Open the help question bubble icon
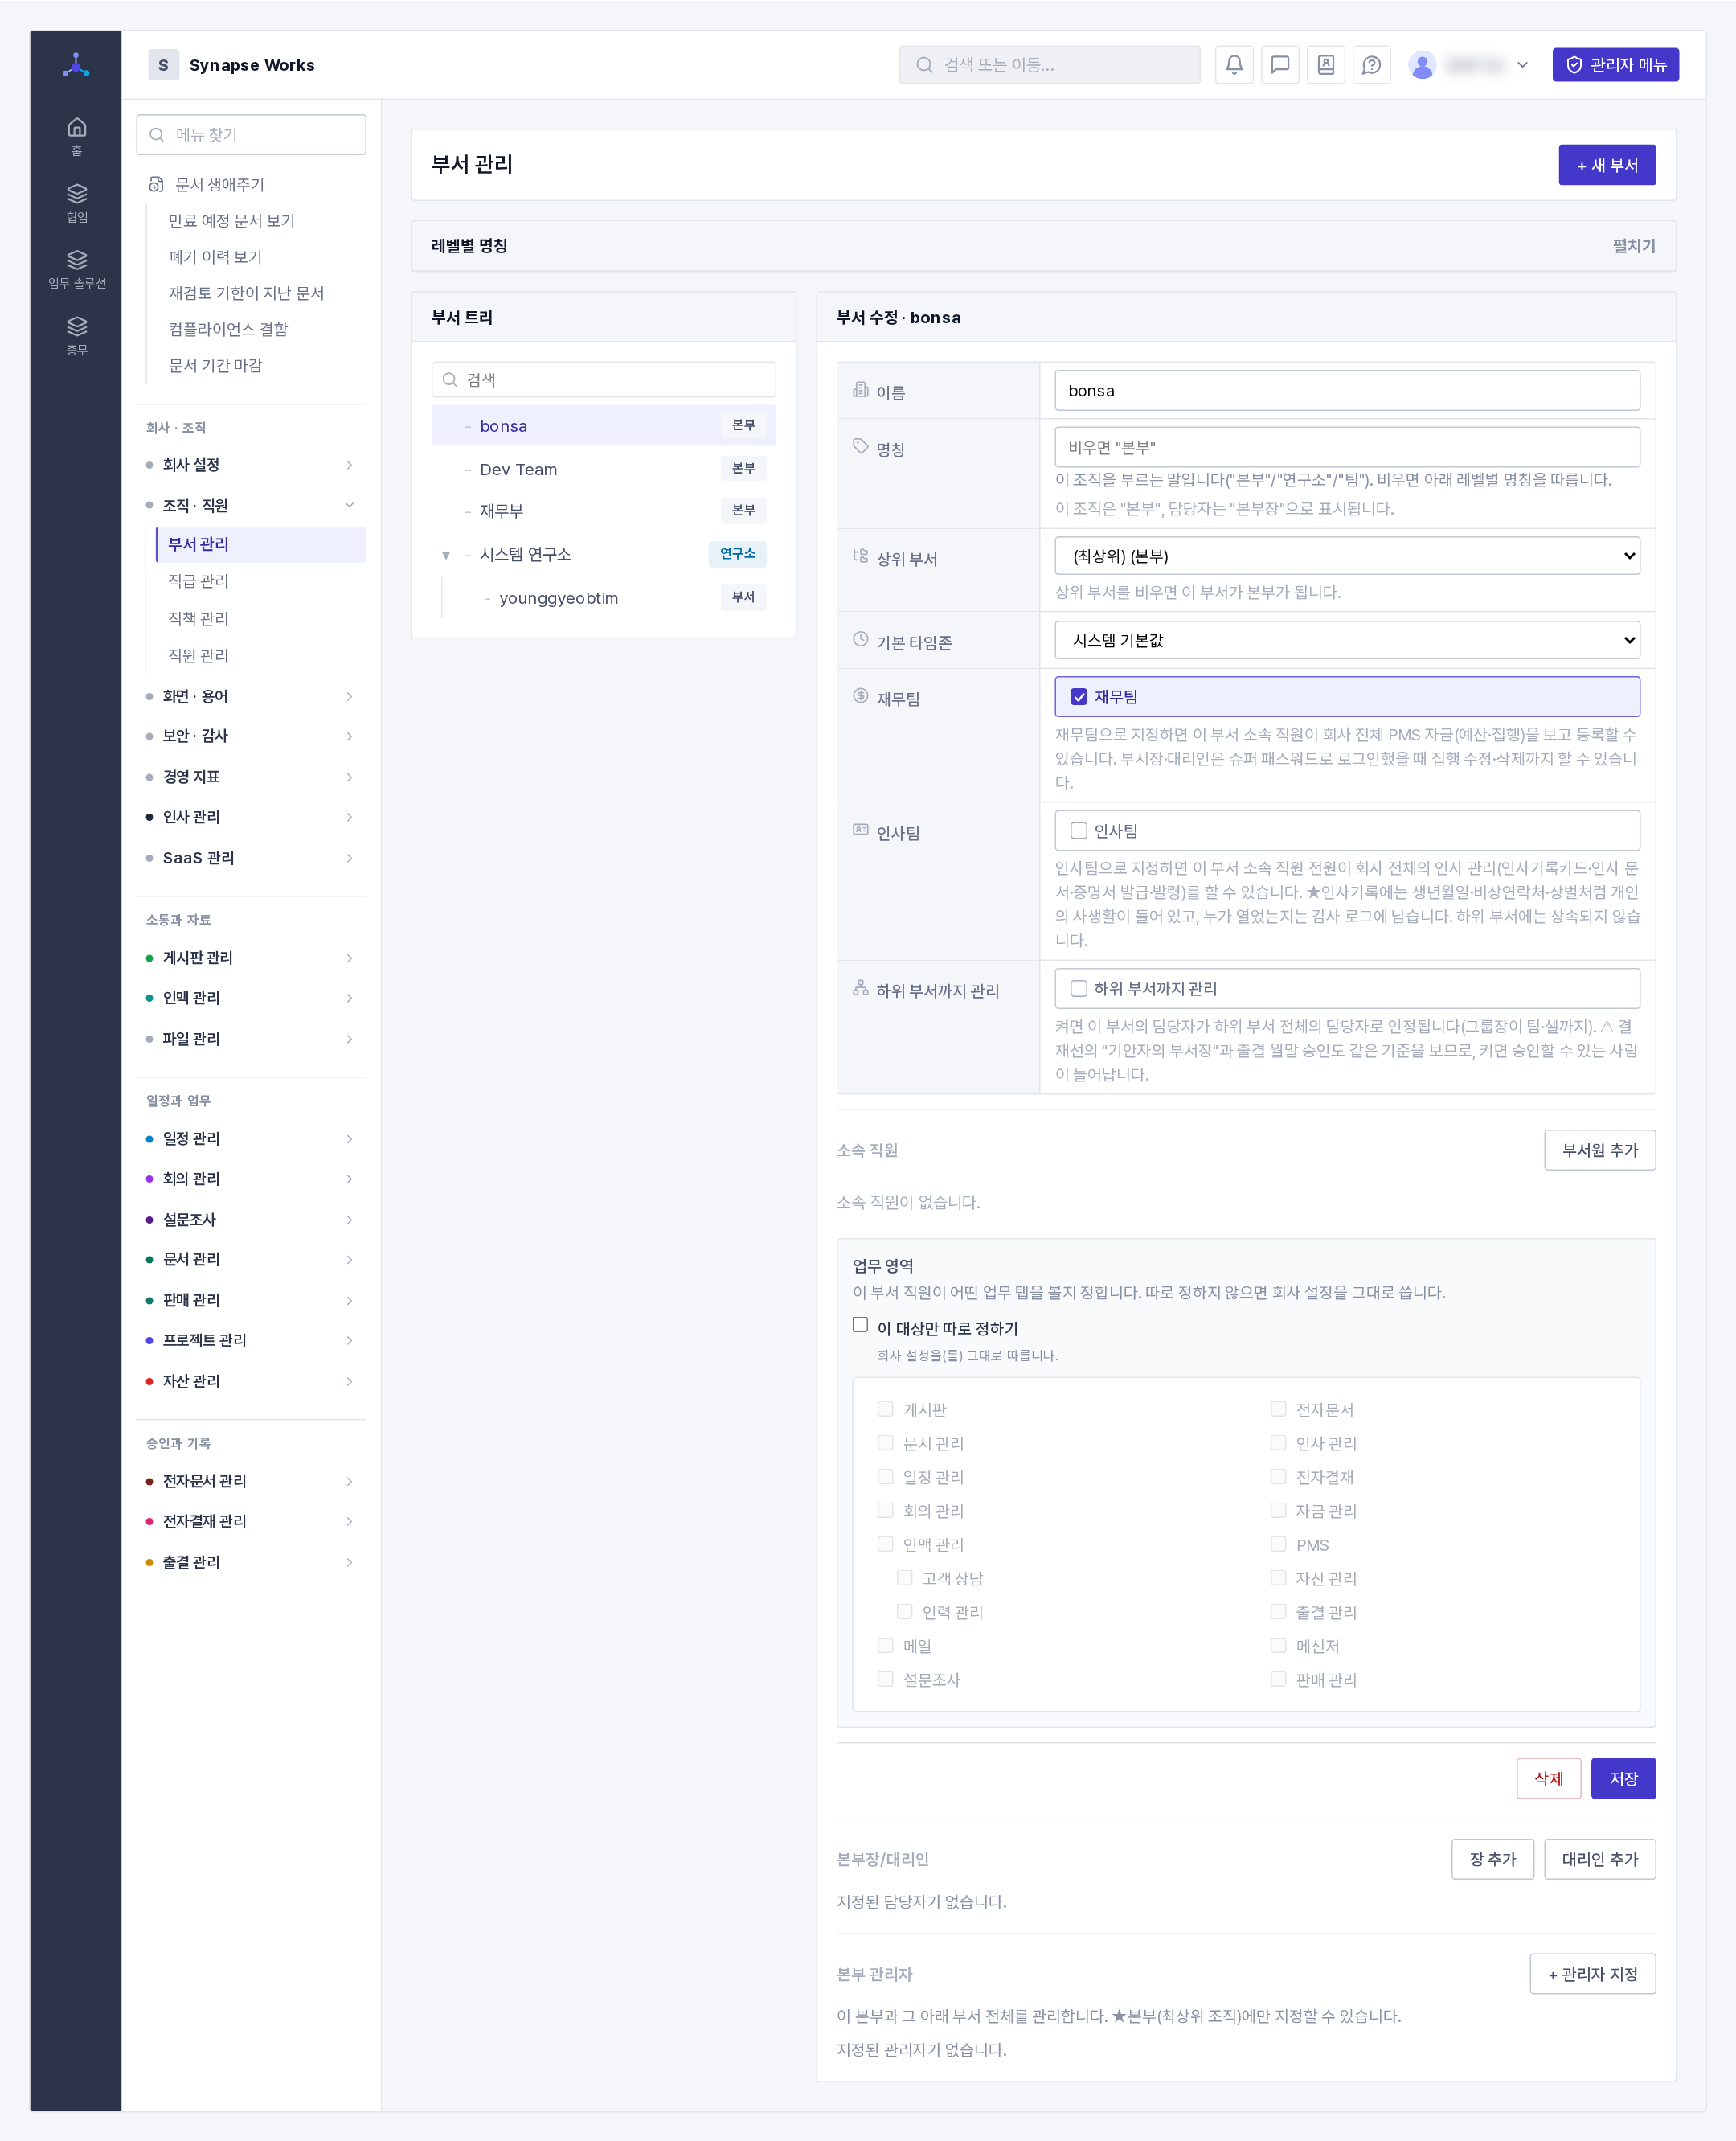Viewport: 1736px width, 2141px height. tap(1372, 65)
